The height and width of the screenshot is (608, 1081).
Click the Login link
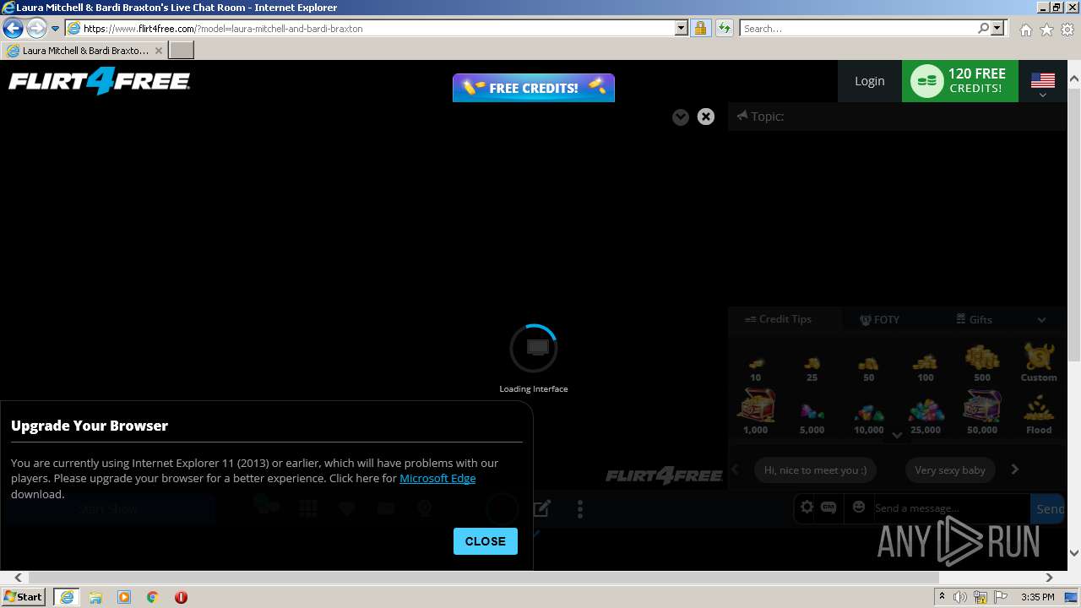869,81
